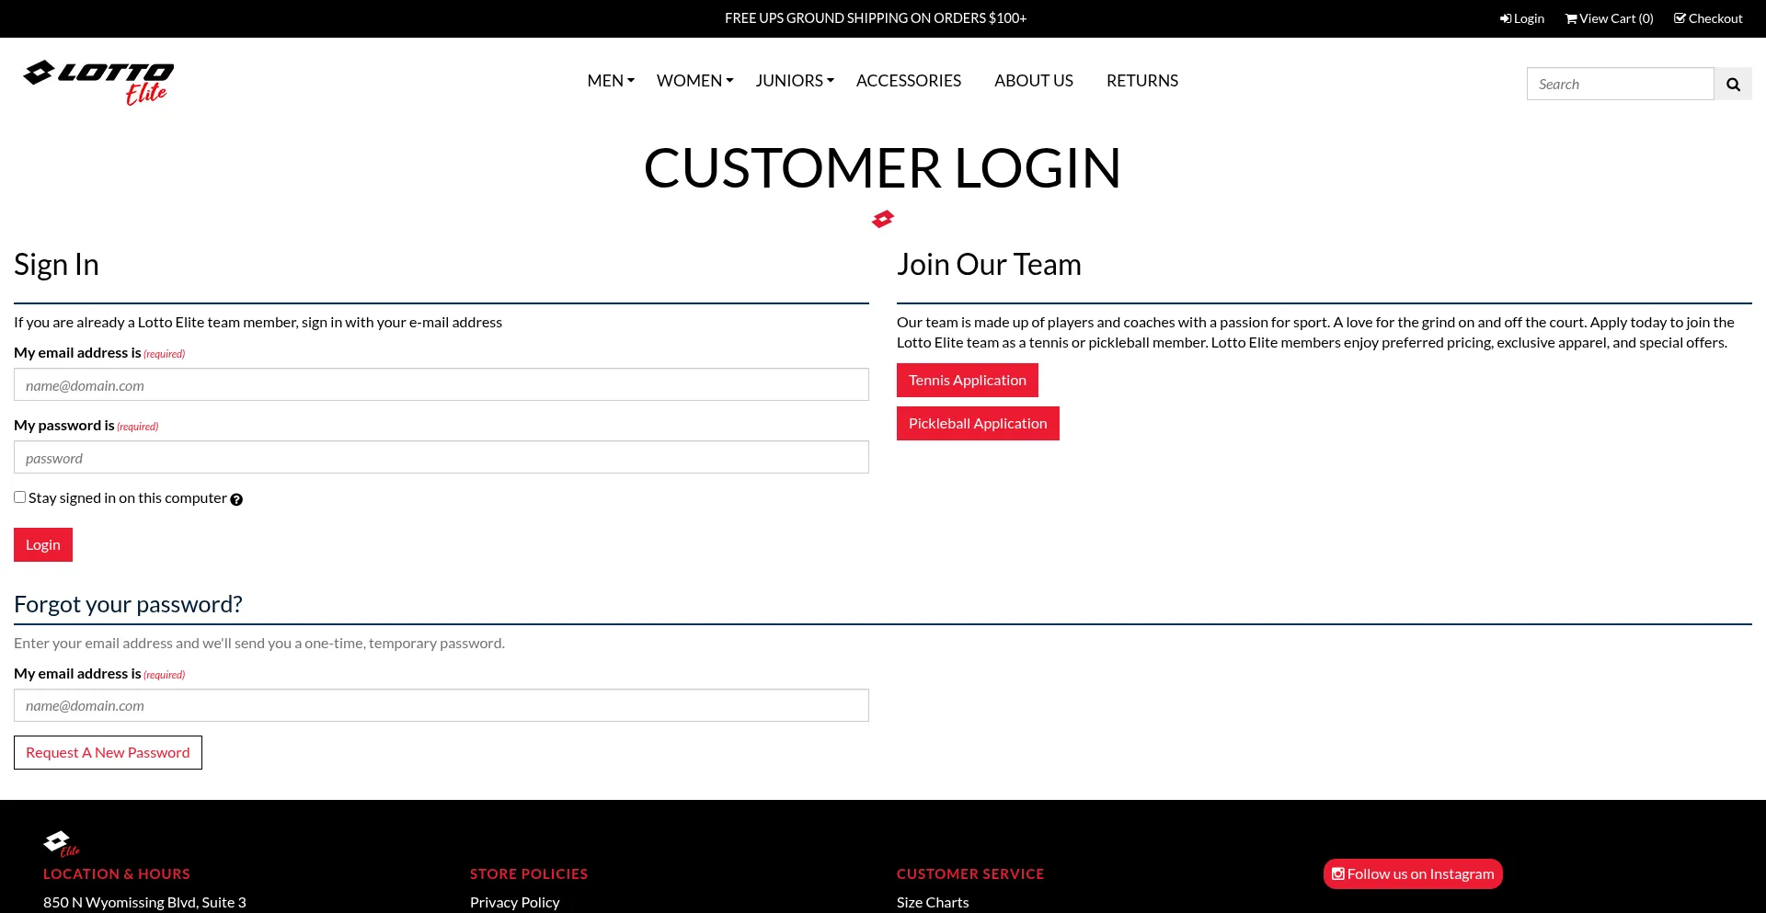Focus the Search input field
The width and height of the screenshot is (1766, 913).
point(1621,84)
